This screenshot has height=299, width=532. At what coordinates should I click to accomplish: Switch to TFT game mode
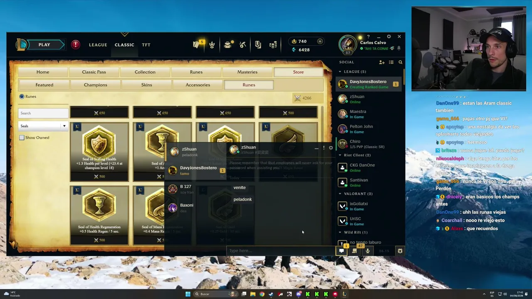[x=146, y=45]
